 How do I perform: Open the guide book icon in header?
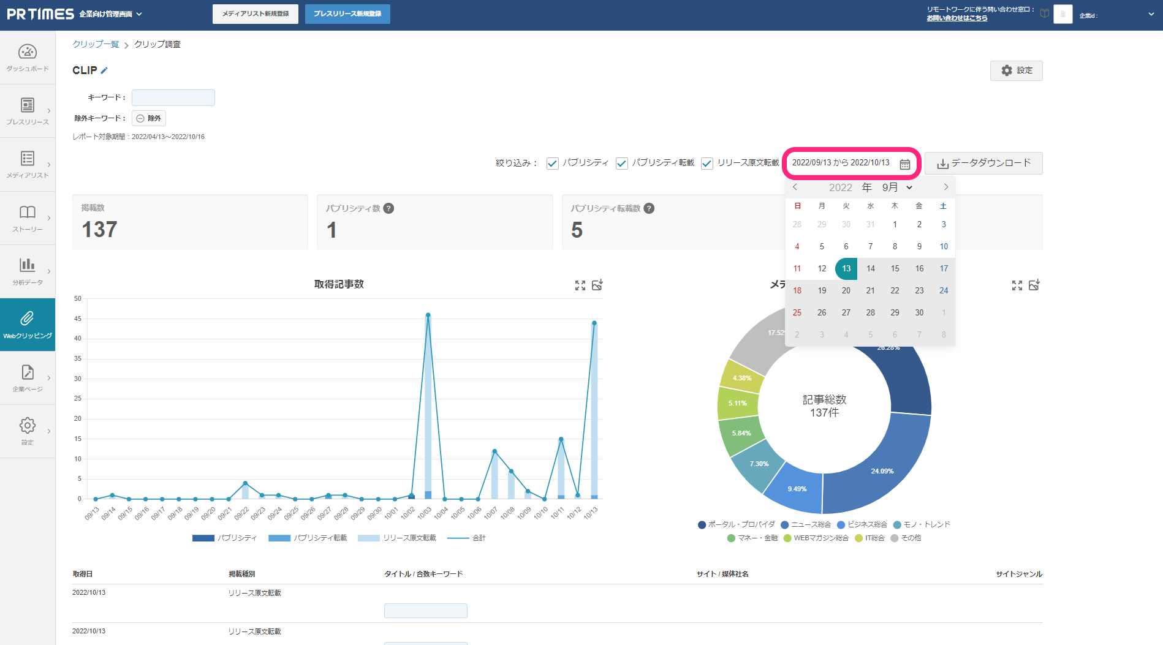(x=1045, y=13)
